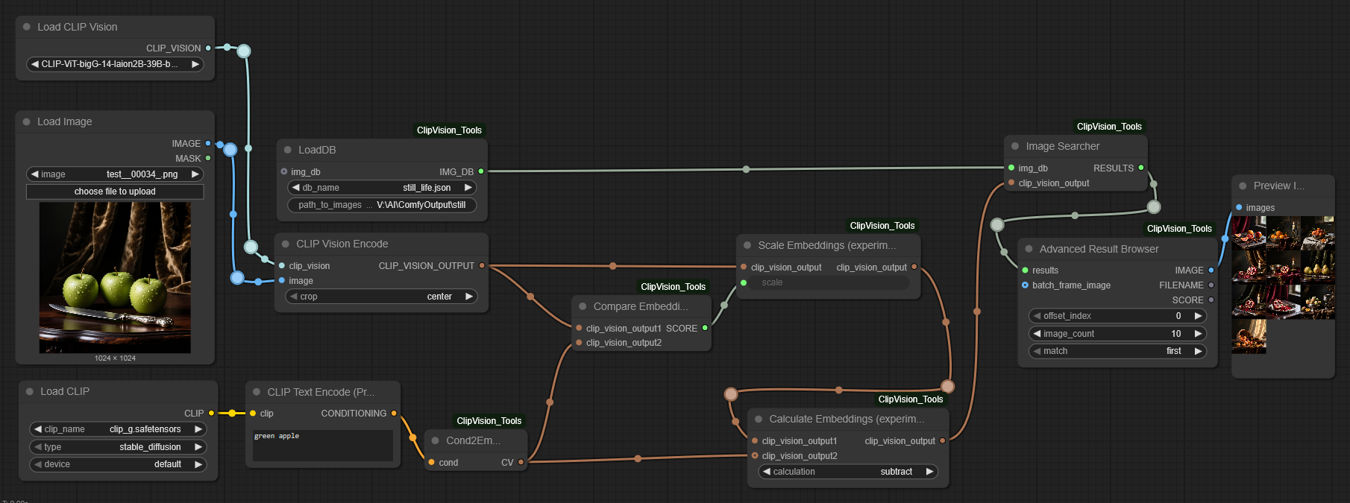The image size is (1350, 503).
Task: Click image input socket on CLIP Vision Encode
Action: tap(282, 280)
